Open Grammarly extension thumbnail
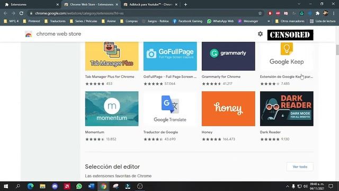Image resolution: width=339 pixels, height=191 pixels. [228, 56]
